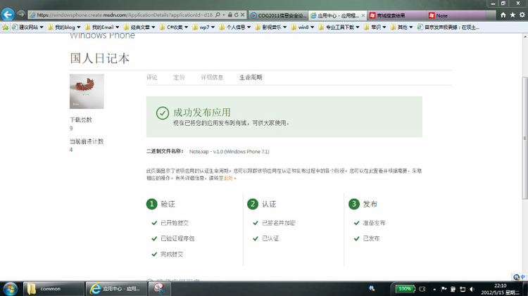
Task: Click the 成功发布应用 heading
Action: pos(202,112)
